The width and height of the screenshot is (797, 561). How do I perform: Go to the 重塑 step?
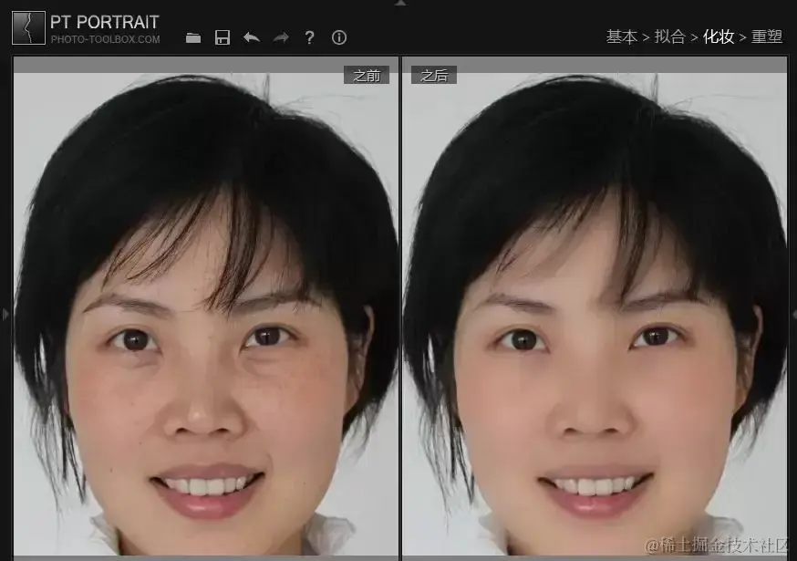click(x=767, y=36)
